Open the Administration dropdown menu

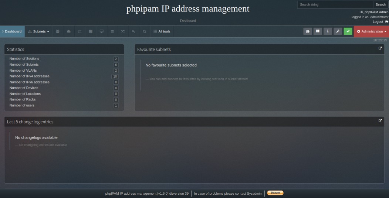371,31
